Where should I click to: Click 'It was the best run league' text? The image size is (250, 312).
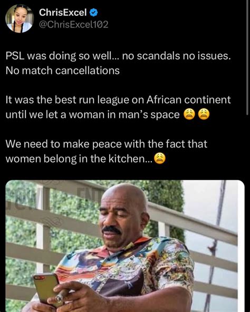tap(118, 100)
